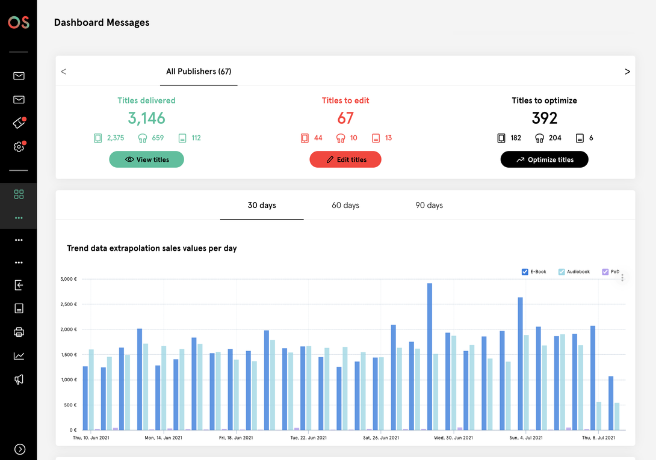Disable the PoD series checkbox

605,272
